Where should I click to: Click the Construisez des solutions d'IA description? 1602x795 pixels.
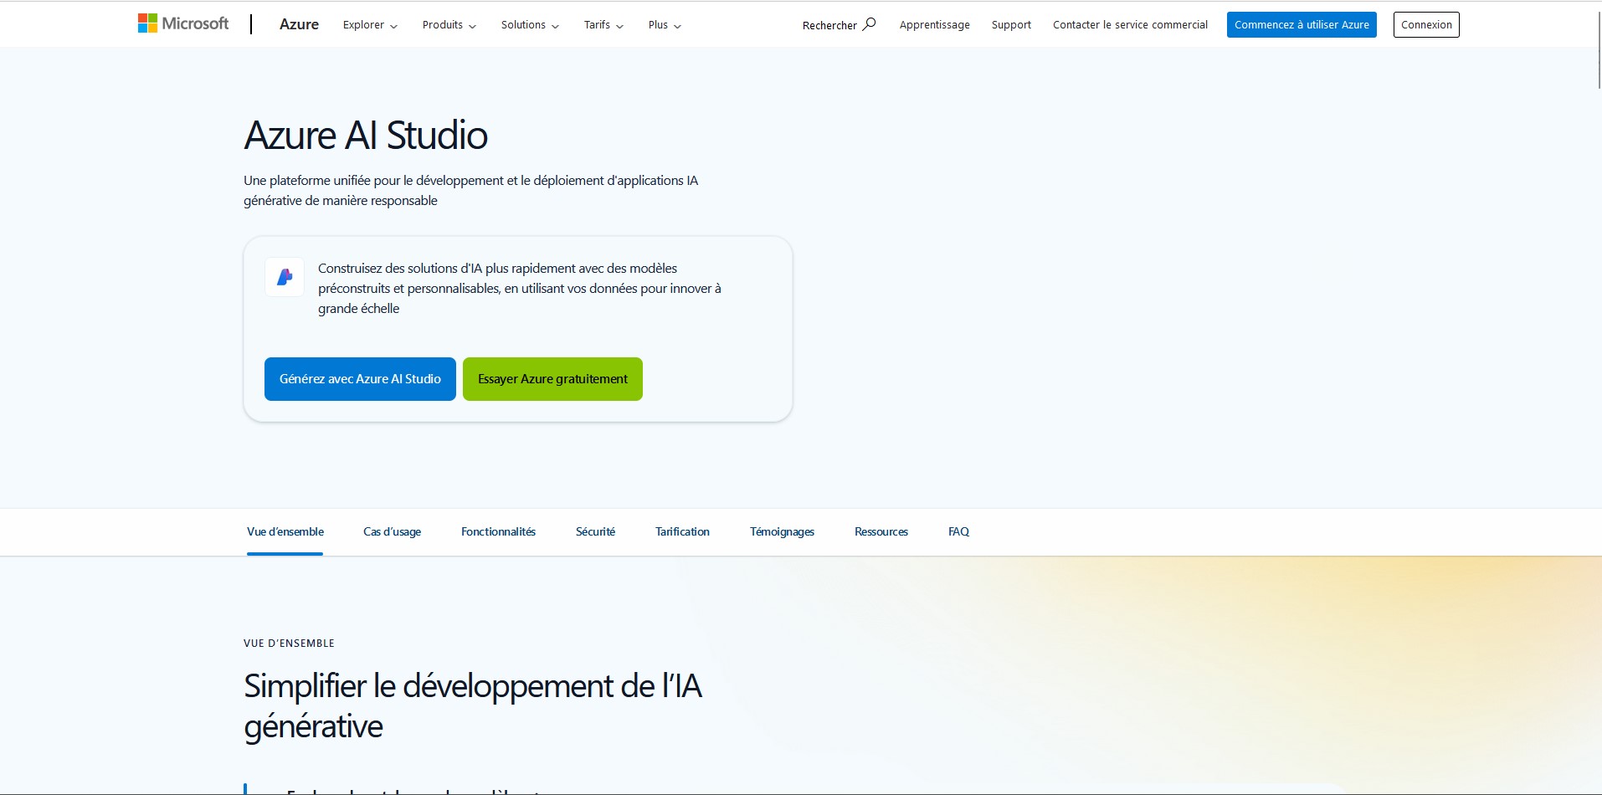pos(519,289)
